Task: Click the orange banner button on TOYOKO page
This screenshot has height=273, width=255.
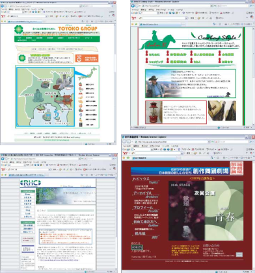Action: tap(87, 58)
